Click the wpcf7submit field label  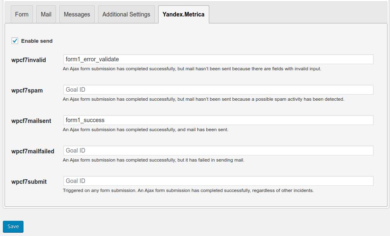(x=29, y=182)
